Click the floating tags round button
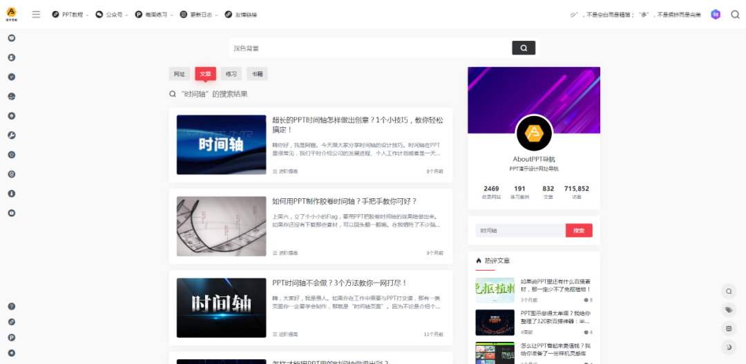Viewport: 746px width, 364px height. coord(729,309)
